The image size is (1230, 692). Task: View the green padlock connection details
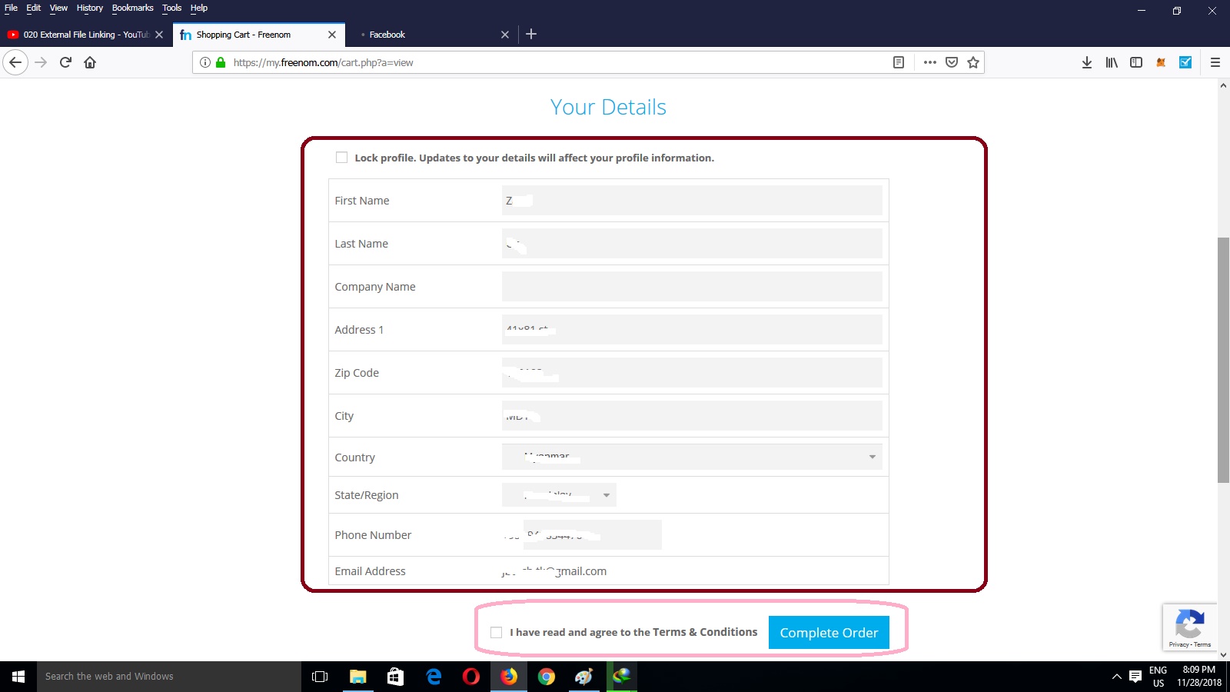tap(221, 62)
